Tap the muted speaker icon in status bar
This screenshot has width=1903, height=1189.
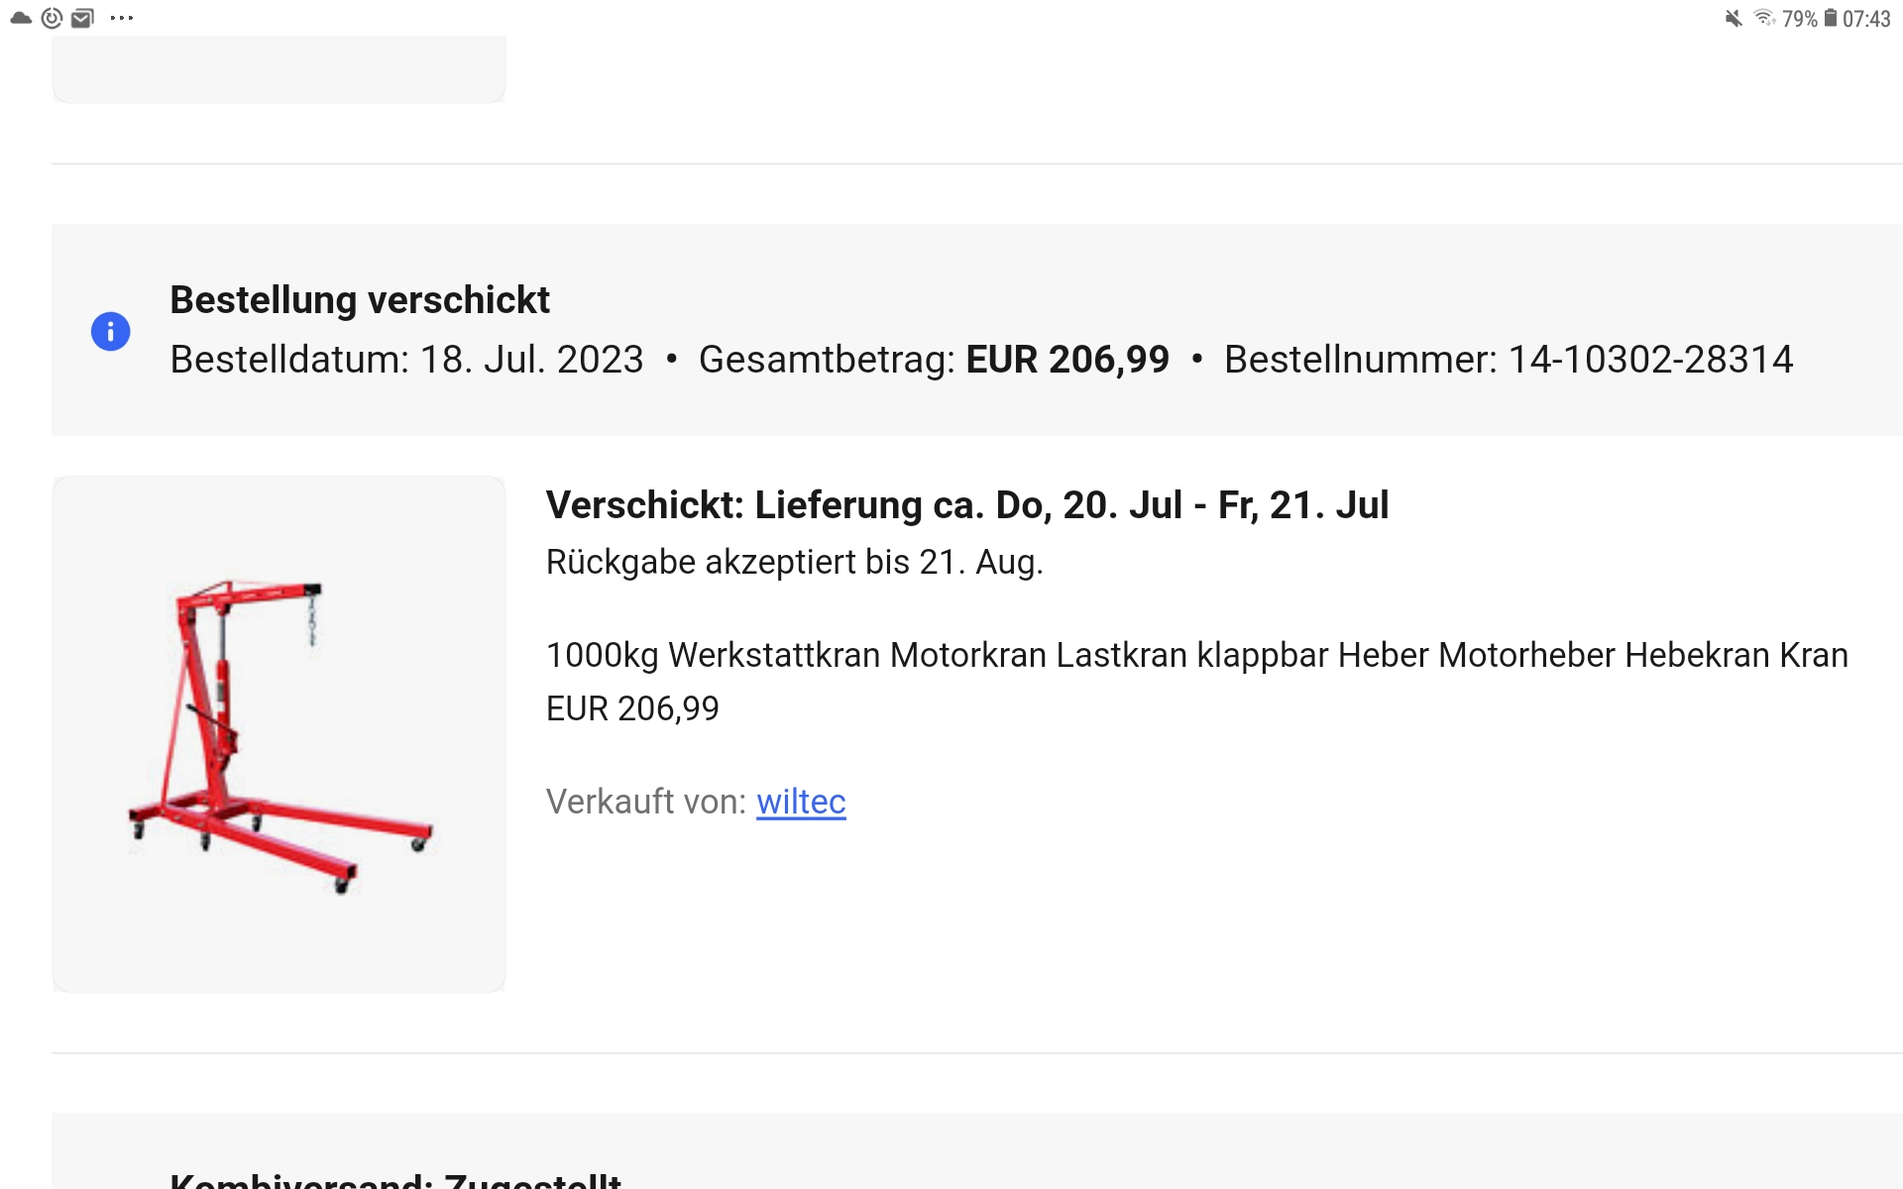(x=1734, y=18)
